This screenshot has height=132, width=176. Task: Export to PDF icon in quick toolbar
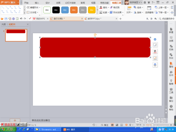[x=10, y=19]
